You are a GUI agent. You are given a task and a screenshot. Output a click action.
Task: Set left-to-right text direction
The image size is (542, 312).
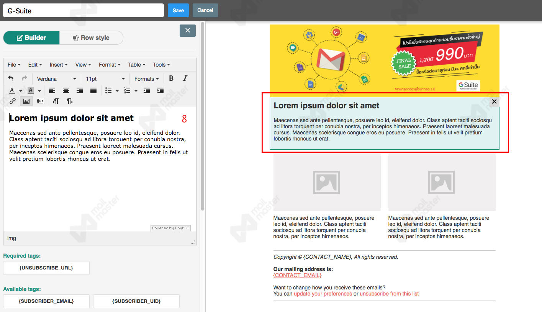pos(56,101)
